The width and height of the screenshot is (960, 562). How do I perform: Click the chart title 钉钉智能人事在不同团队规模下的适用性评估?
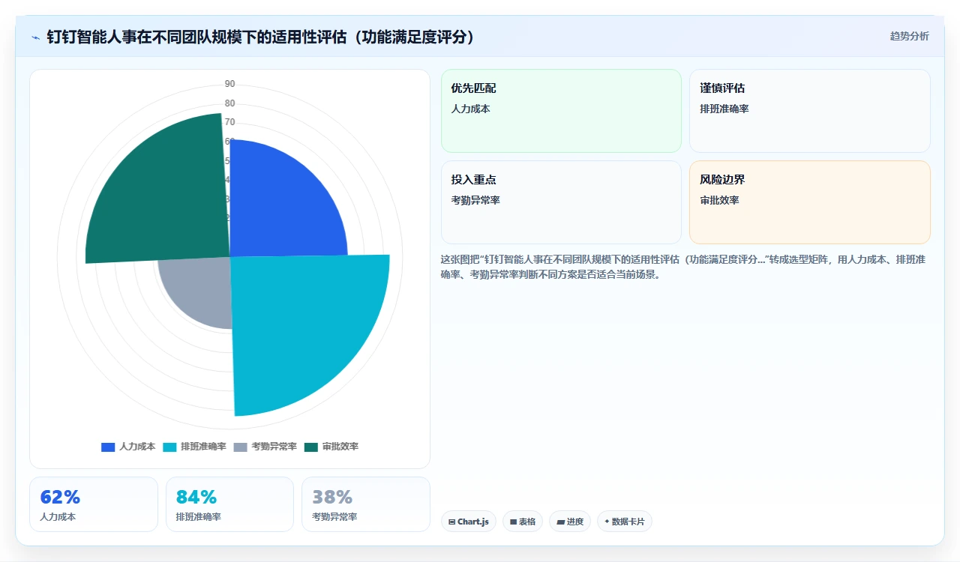(261, 37)
